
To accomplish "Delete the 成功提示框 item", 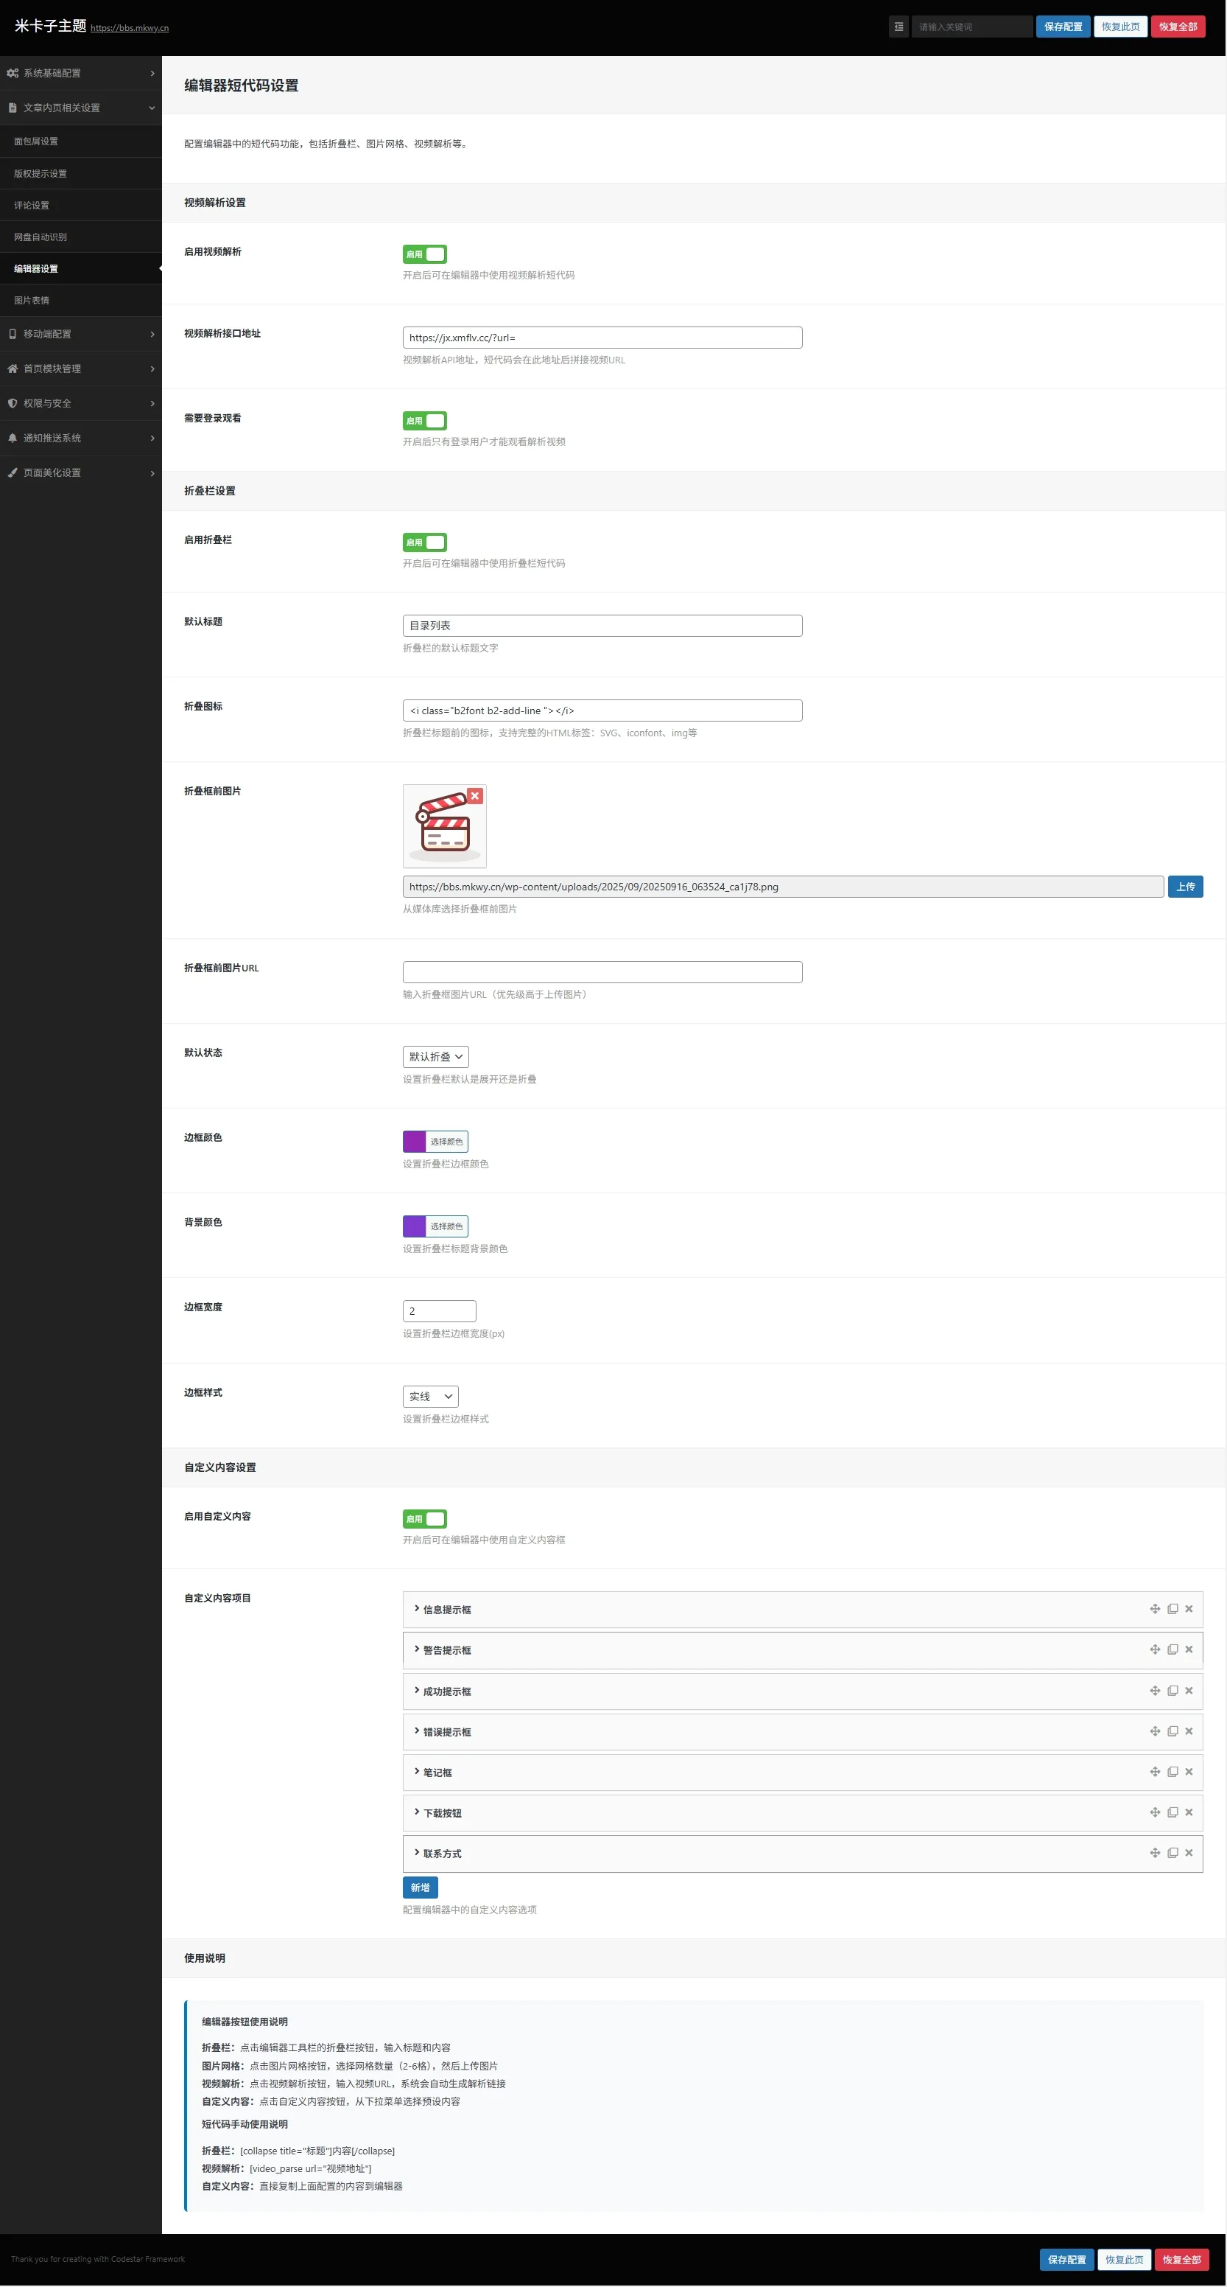I will 1189,1691.
